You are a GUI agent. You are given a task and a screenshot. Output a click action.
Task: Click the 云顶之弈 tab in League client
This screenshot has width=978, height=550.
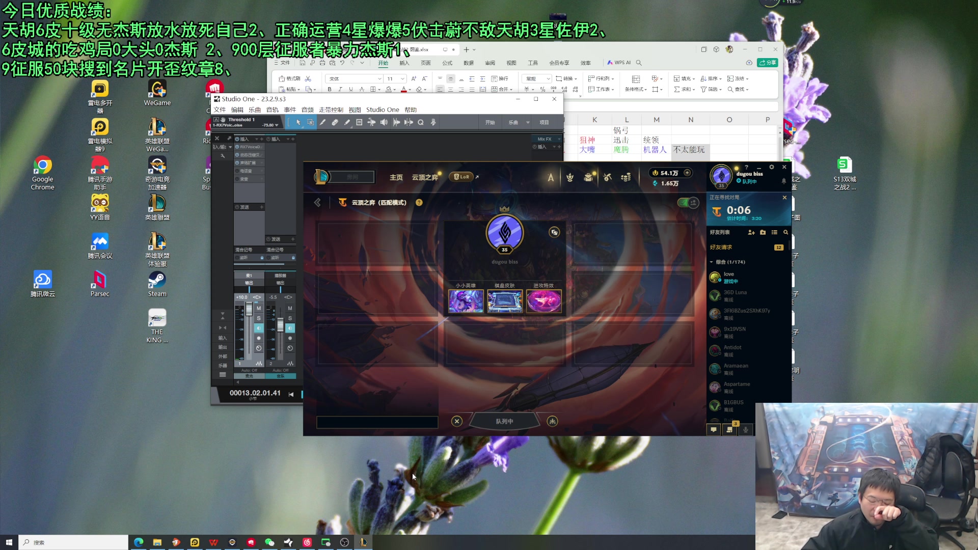coord(425,177)
